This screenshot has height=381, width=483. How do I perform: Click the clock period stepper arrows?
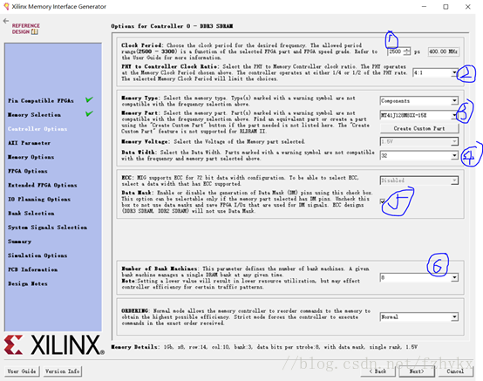(x=407, y=51)
